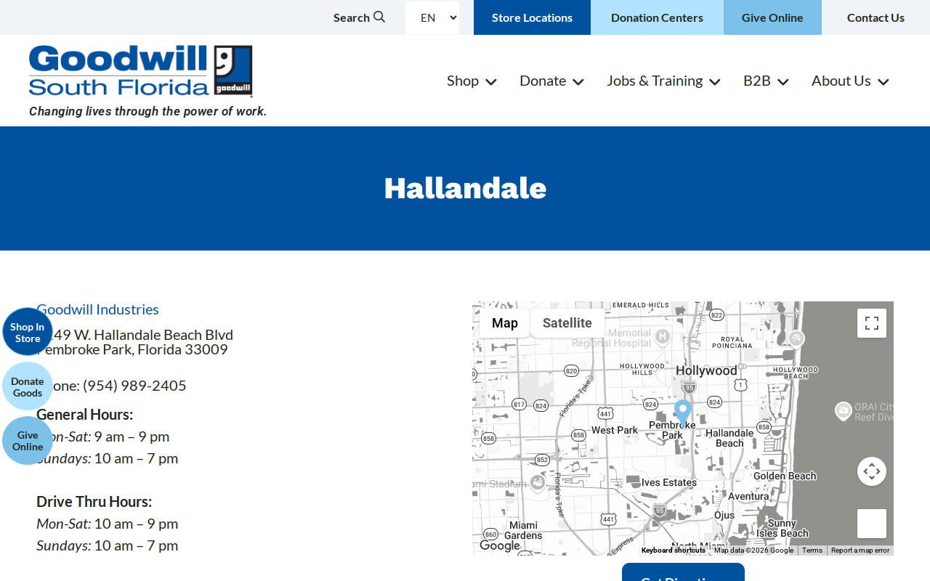The height and width of the screenshot is (581, 930).
Task: Click Report a map error
Action: [x=860, y=550]
